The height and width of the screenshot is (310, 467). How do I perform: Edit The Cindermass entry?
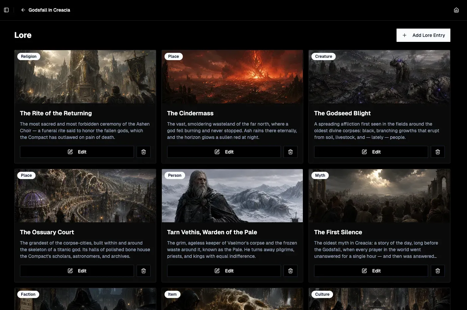pos(224,152)
